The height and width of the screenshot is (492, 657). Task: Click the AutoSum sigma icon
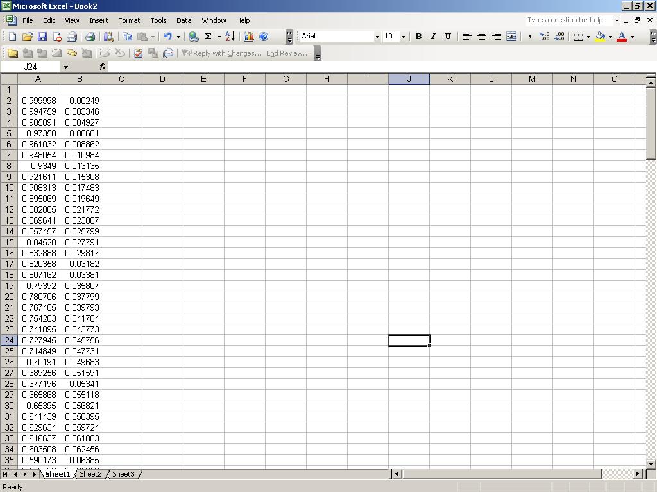208,37
